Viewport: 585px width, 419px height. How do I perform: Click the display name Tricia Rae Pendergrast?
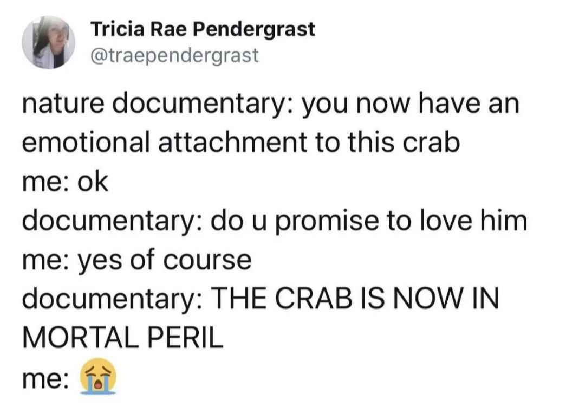pos(203,29)
